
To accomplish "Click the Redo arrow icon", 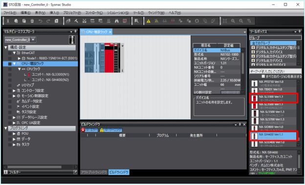I will 48,21.
